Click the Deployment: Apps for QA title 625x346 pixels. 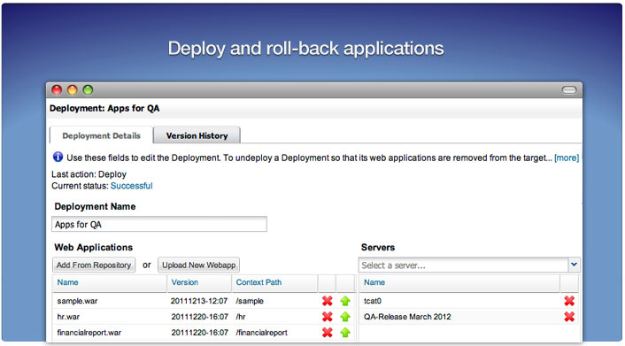(x=104, y=109)
